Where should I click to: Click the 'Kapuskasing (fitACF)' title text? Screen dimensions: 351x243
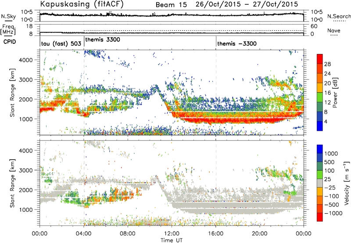(x=82, y=4)
